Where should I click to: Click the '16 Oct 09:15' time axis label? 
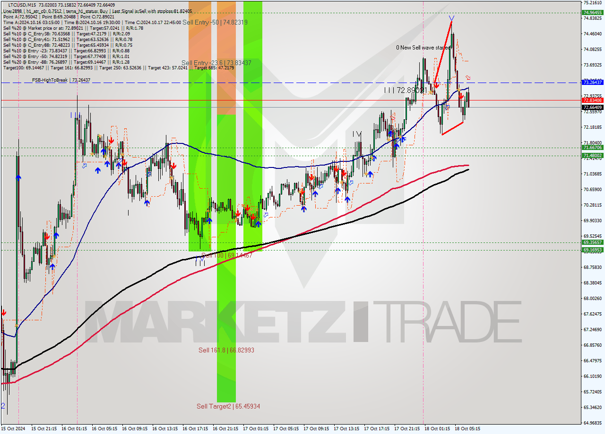(x=135, y=429)
